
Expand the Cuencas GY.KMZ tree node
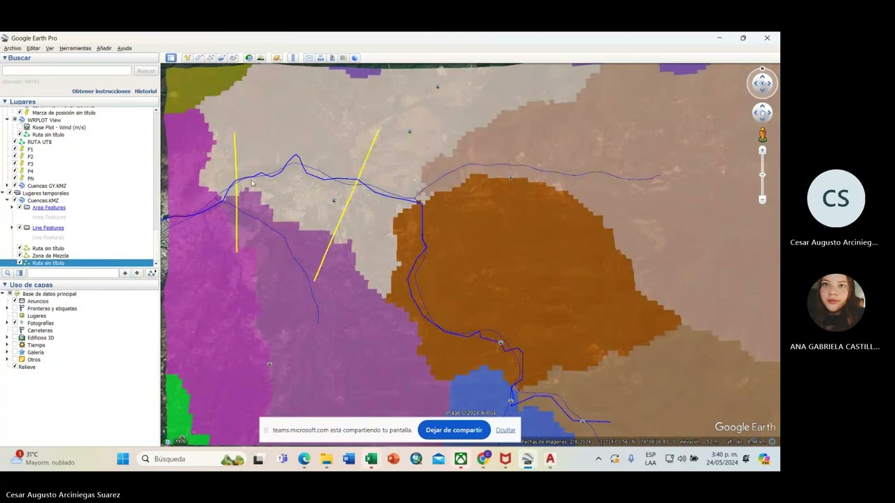(7, 186)
